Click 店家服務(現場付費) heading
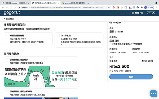The image size is (159, 99). coord(15,25)
